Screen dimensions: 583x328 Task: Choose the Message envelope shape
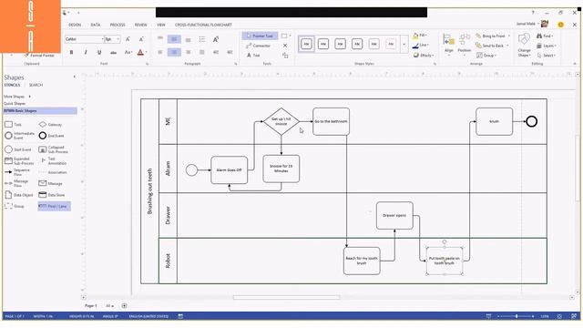coord(50,183)
